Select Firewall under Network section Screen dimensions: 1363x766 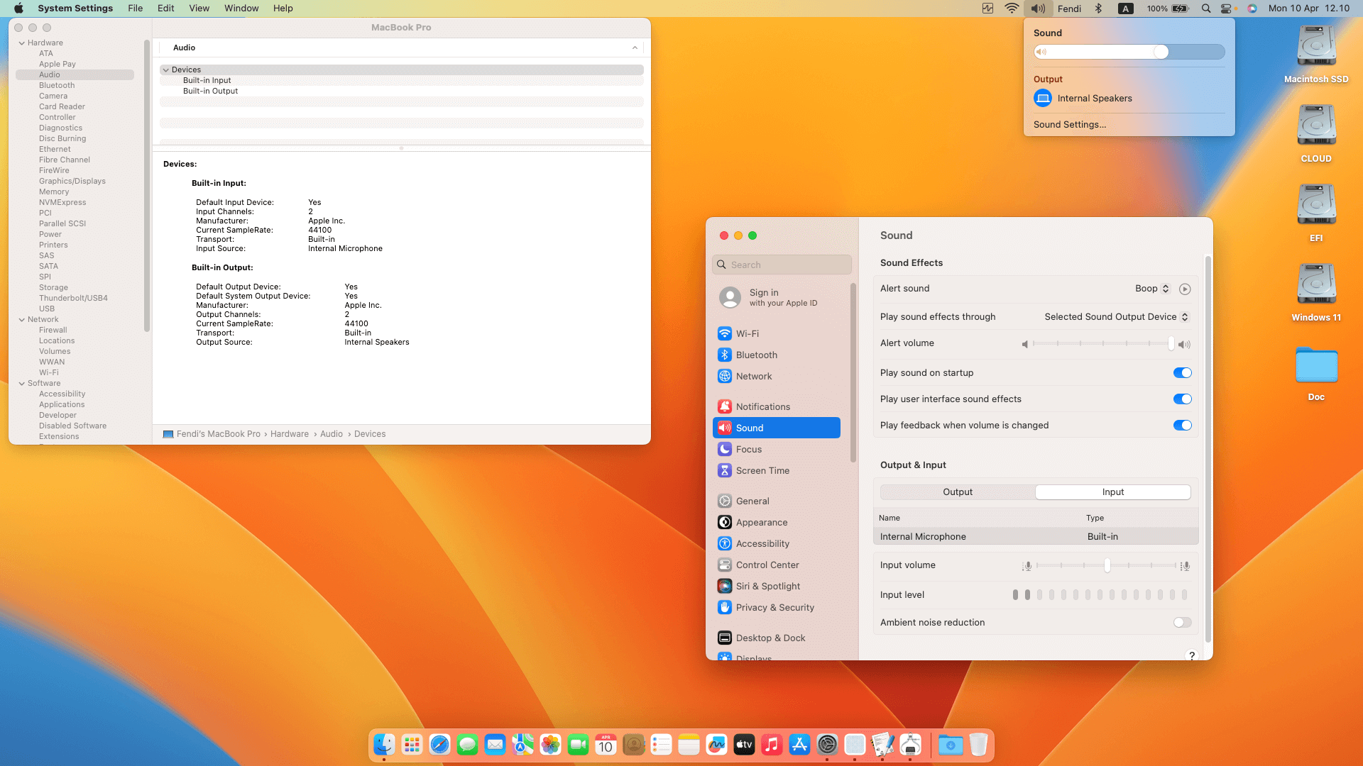pos(53,331)
